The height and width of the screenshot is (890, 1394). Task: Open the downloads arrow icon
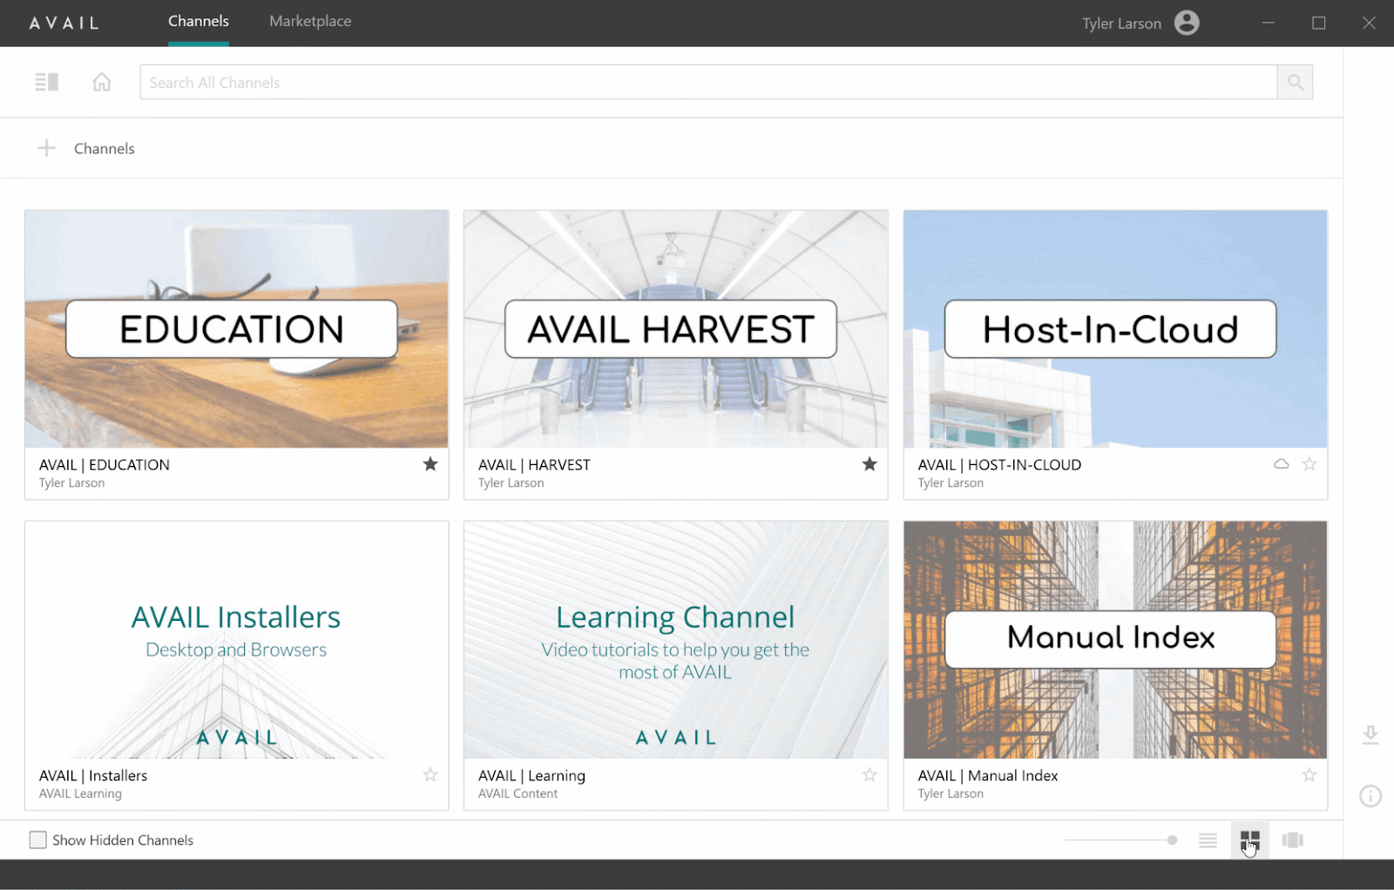[x=1370, y=735]
